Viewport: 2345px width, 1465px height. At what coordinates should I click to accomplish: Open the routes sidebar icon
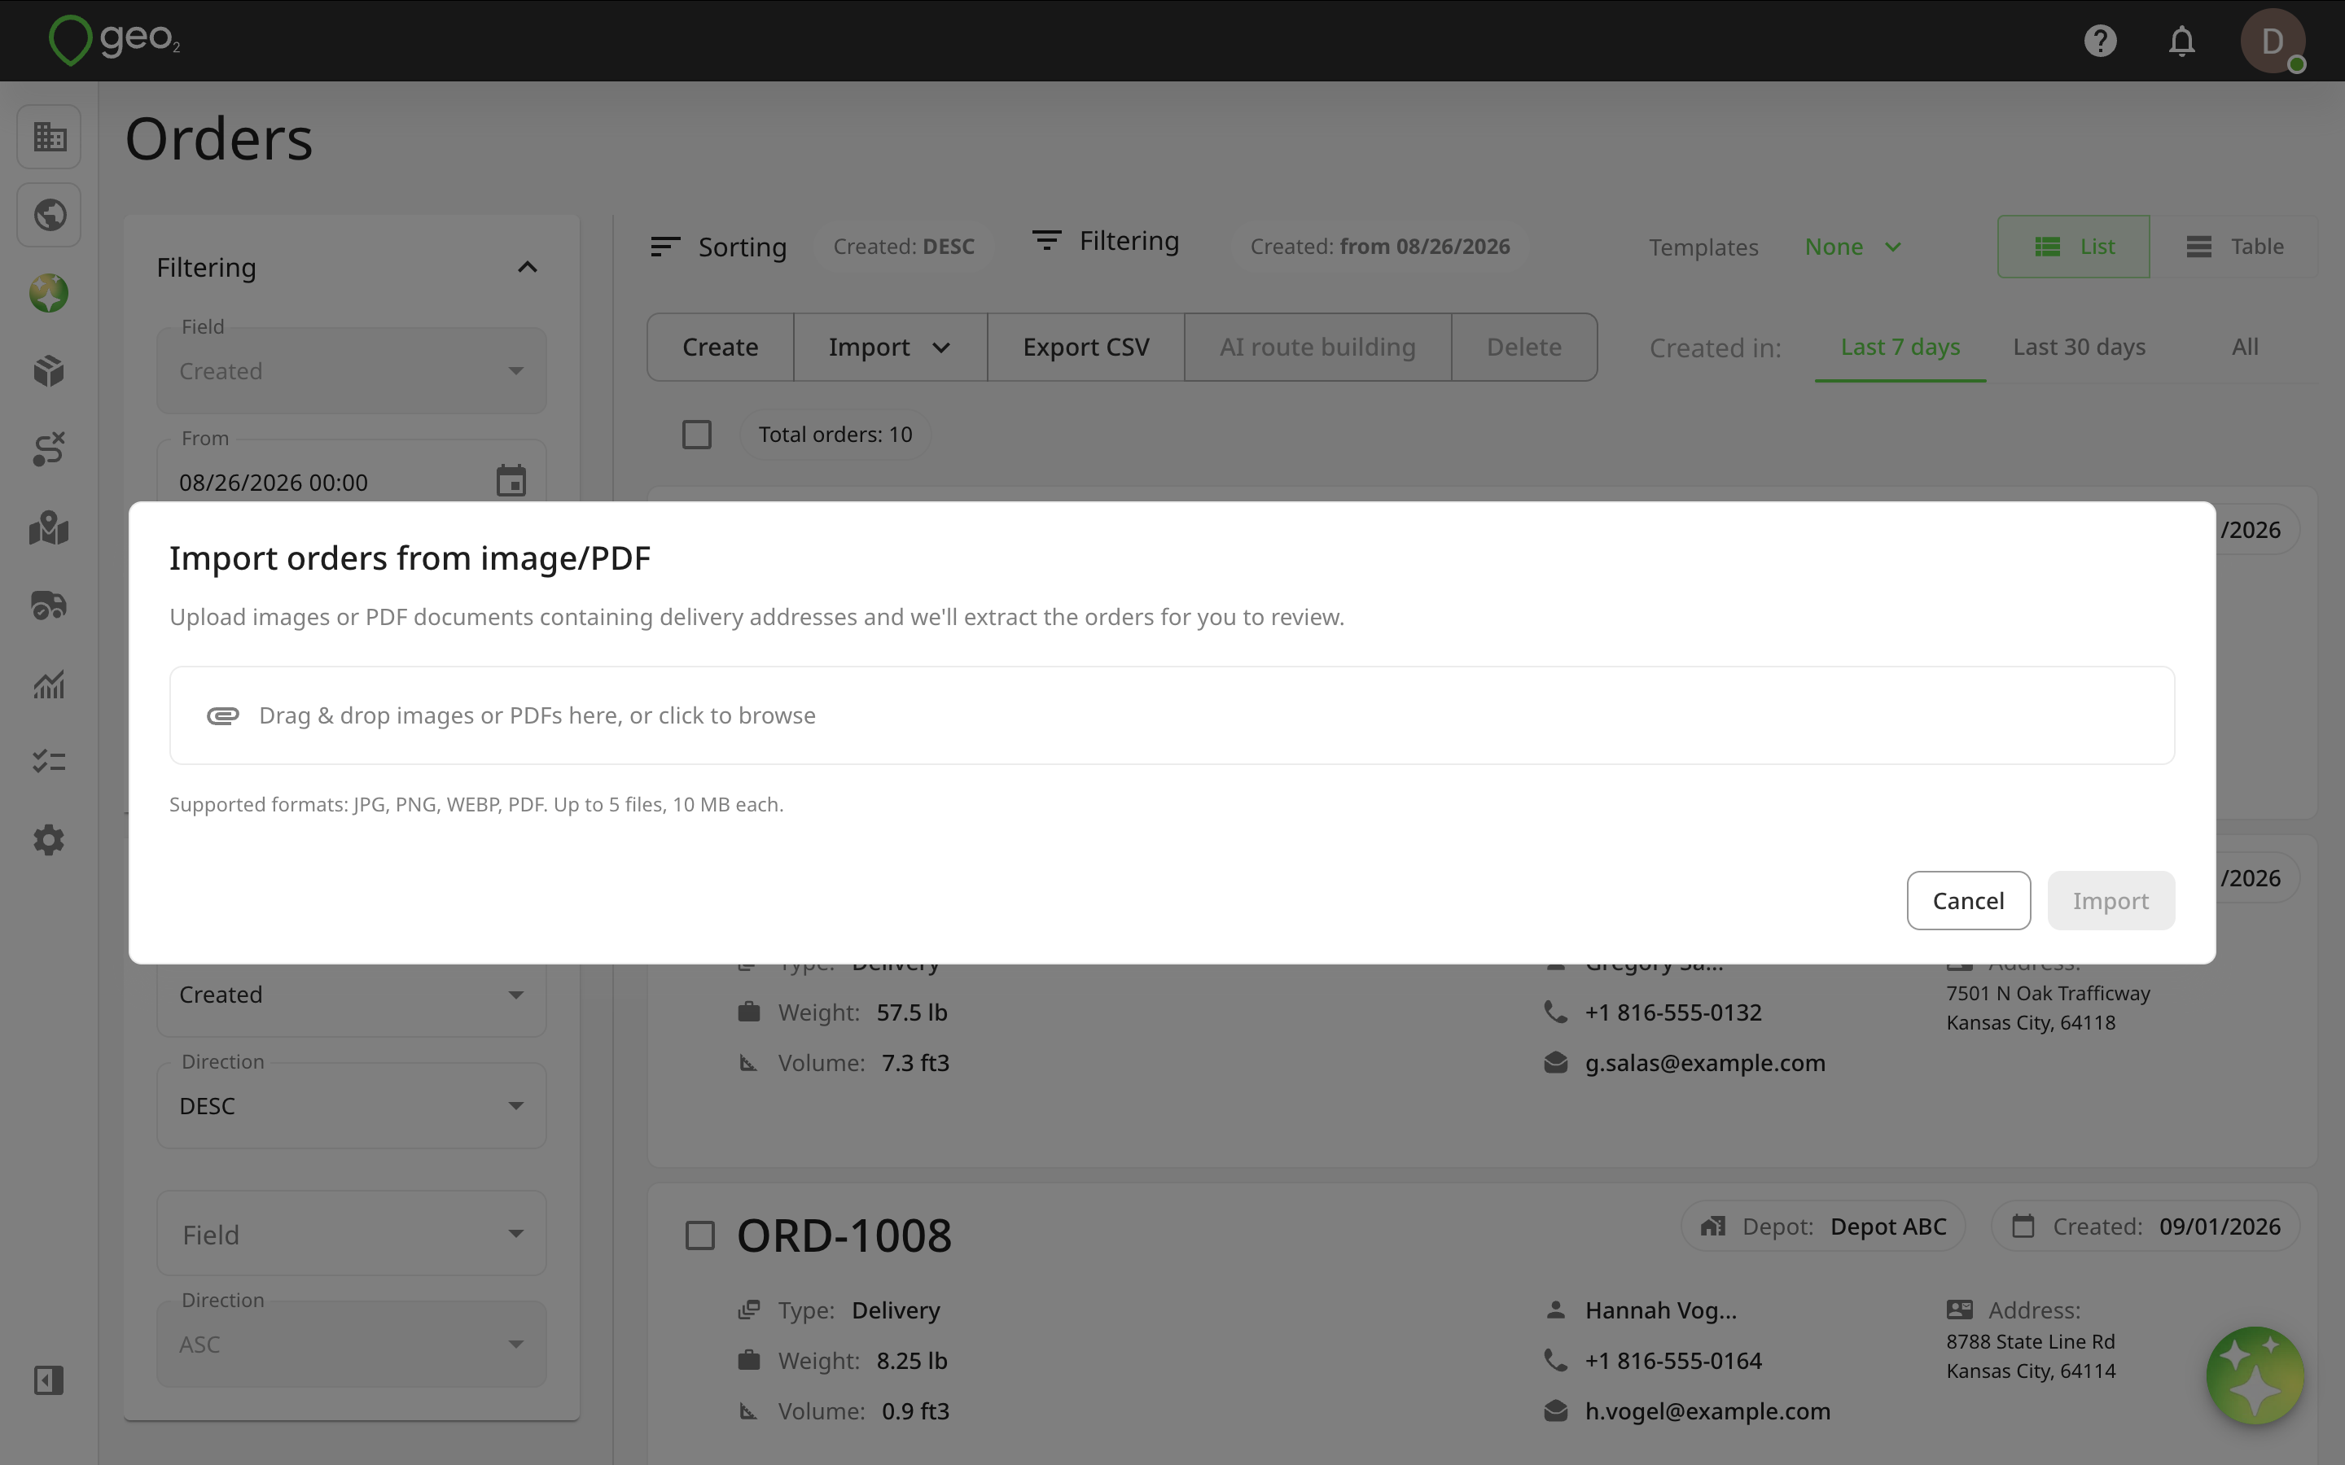tap(50, 448)
